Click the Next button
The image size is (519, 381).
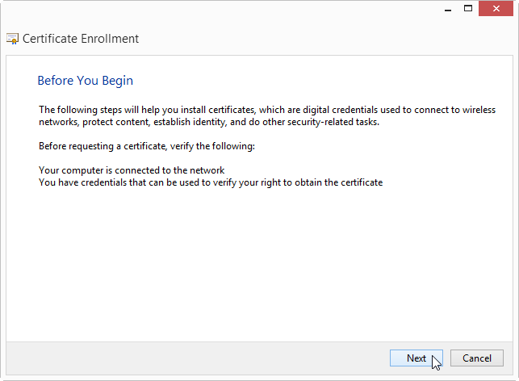pos(416,358)
